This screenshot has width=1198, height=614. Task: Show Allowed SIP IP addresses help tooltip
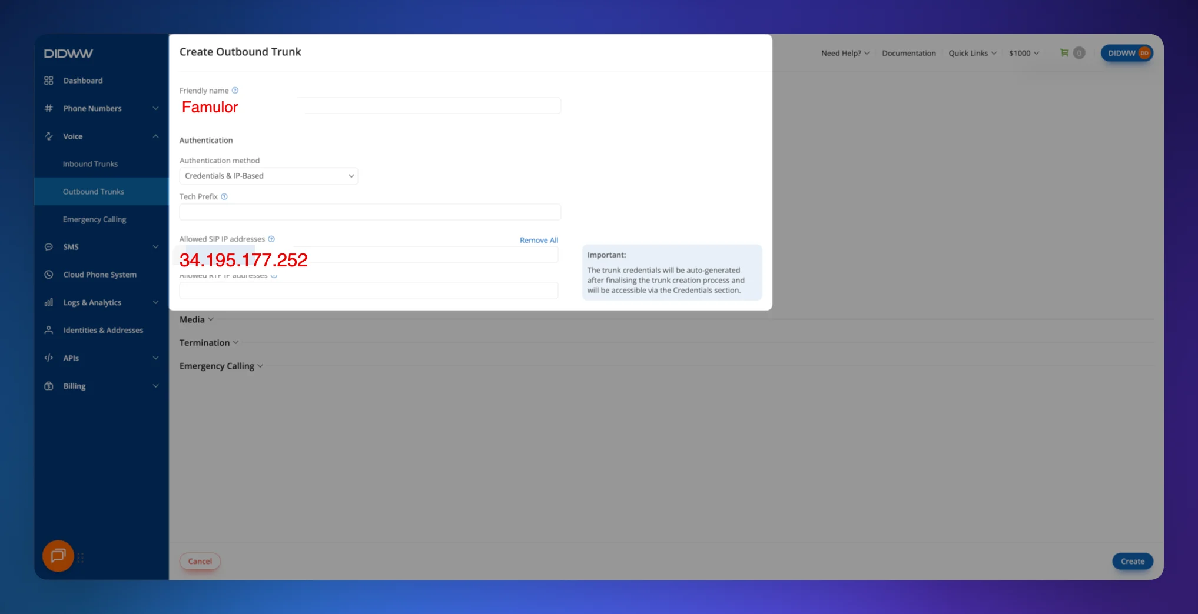pos(271,239)
